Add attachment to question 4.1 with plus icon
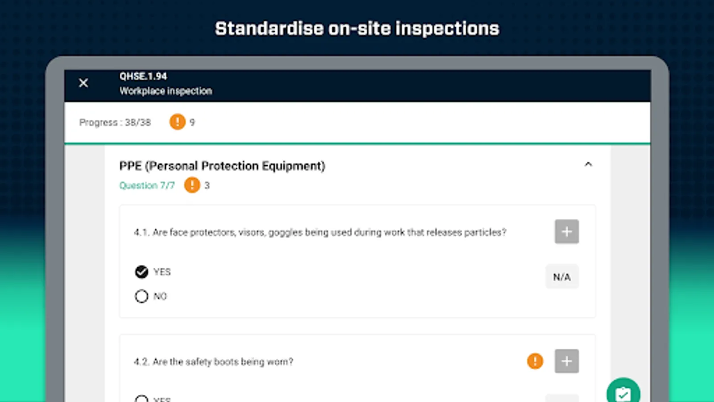714x402 pixels. click(566, 231)
